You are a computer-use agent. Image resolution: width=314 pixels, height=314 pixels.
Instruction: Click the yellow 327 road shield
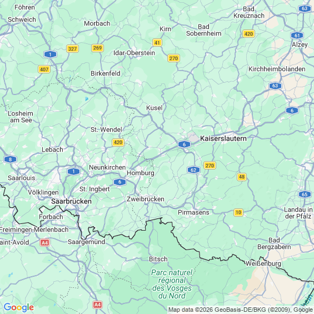(x=72, y=49)
